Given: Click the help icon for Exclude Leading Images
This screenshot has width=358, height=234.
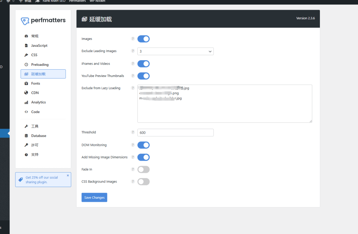Looking at the screenshot, I should (x=133, y=51).
